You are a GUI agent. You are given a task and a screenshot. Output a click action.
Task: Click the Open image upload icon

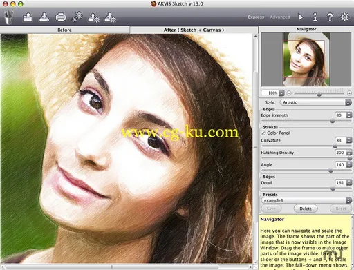point(28,17)
